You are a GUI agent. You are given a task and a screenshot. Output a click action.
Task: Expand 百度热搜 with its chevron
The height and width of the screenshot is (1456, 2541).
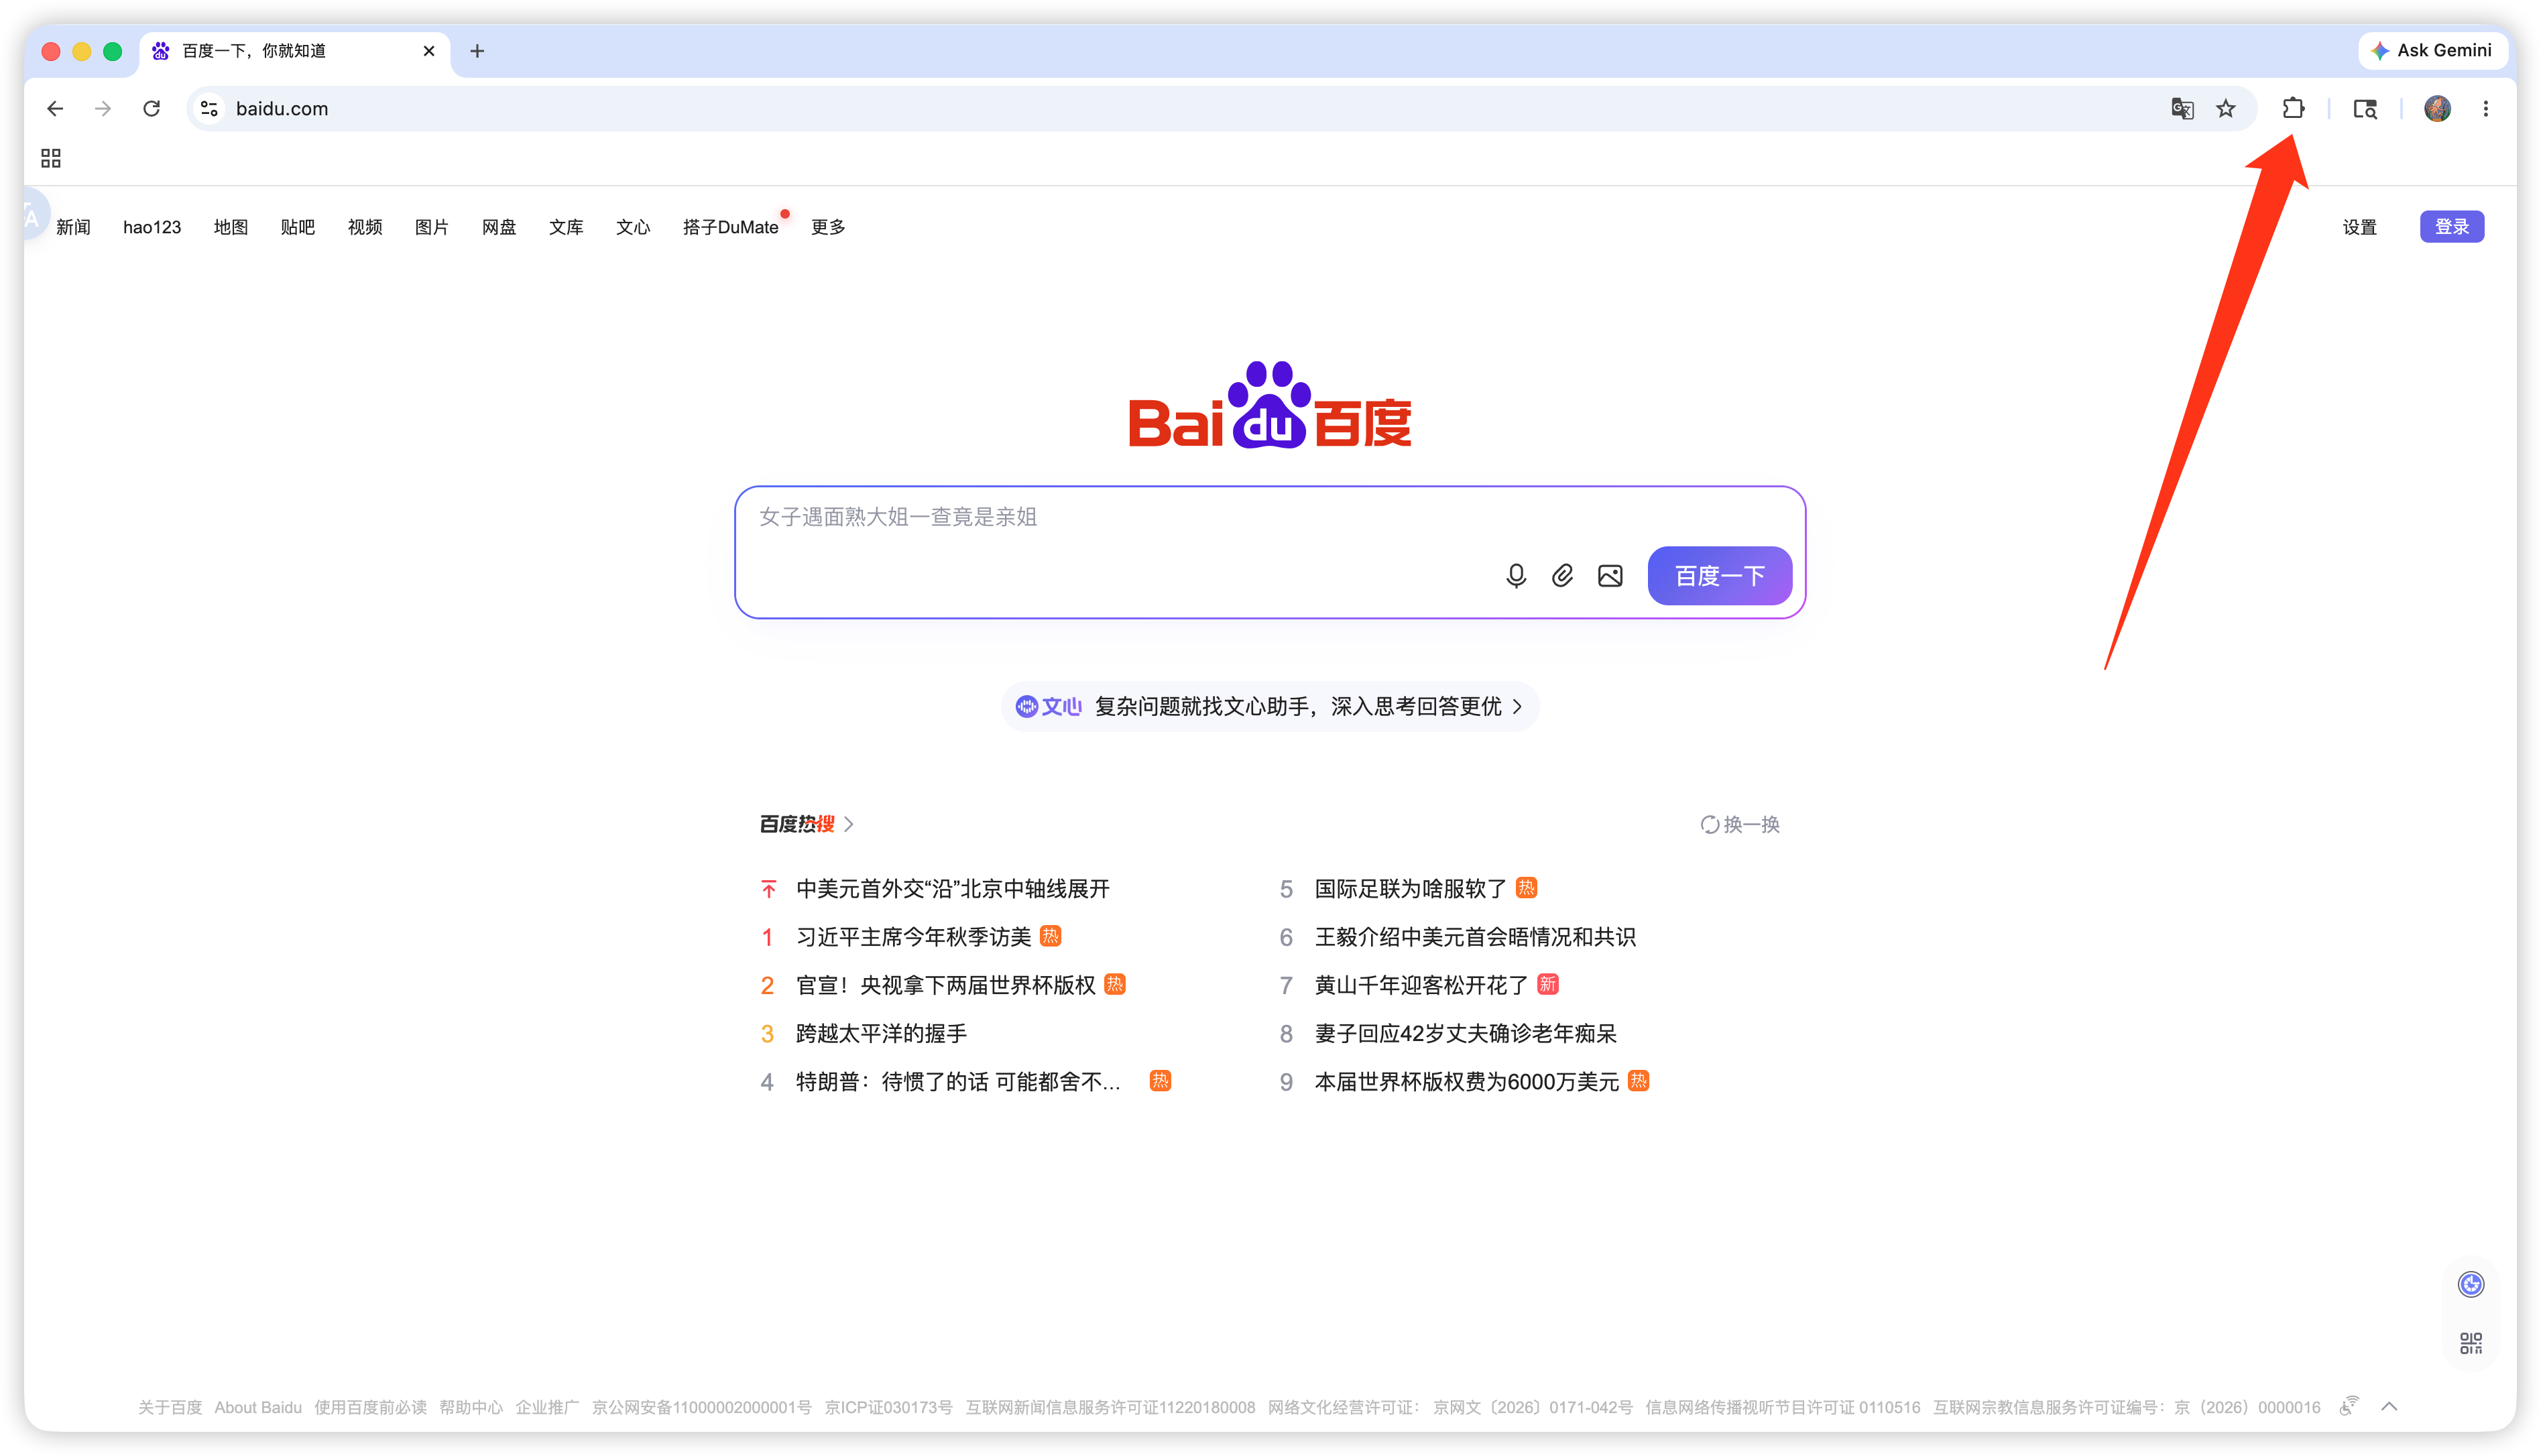click(848, 824)
